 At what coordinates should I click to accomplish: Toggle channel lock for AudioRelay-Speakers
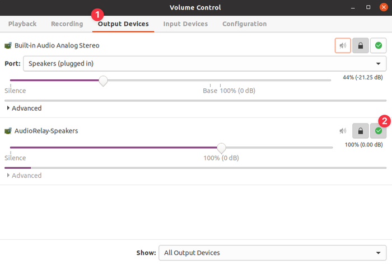361,131
